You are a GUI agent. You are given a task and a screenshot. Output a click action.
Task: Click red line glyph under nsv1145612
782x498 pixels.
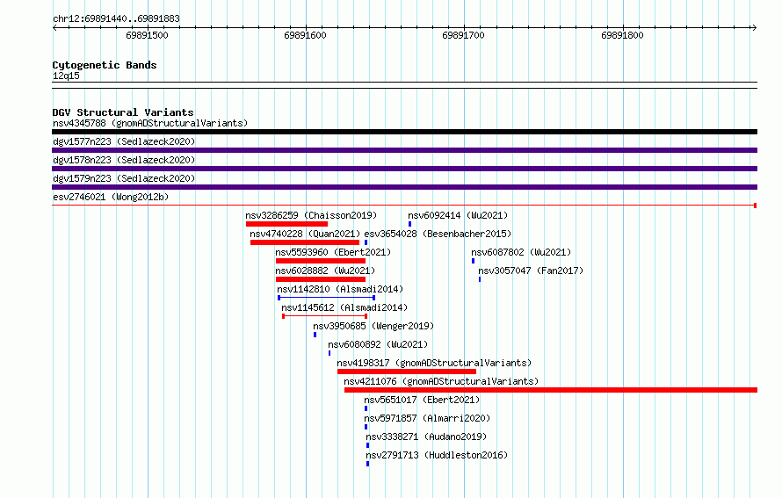pos(325,316)
